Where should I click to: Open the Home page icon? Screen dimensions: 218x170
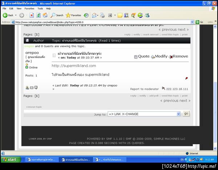coord(45,15)
